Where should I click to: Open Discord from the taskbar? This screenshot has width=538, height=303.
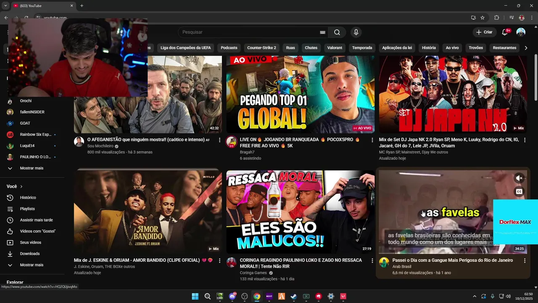pos(232,296)
